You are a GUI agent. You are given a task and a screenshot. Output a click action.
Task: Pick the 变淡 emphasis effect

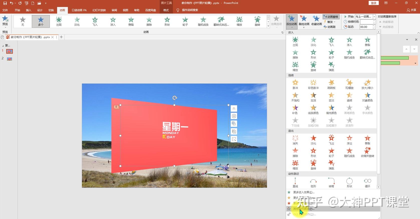click(x=331, y=97)
